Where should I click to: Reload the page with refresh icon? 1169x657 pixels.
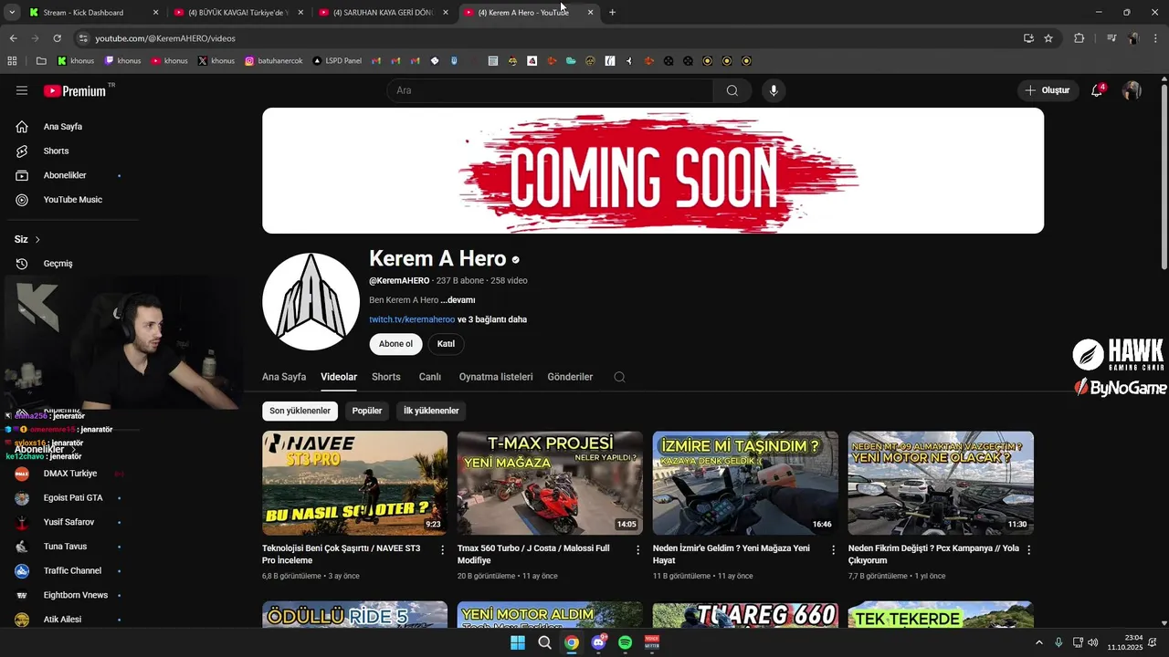click(x=57, y=38)
